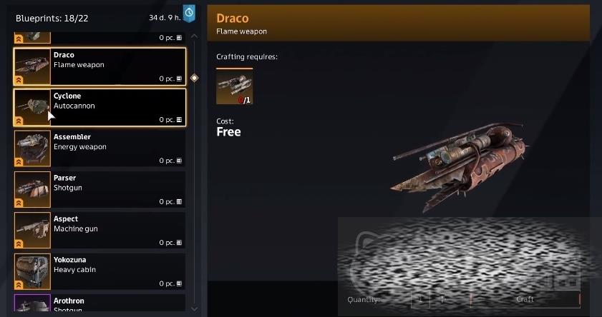Screen dimensions: 602x317
Task: Click the Yokozuna heavy cabin icon
Action: click(32, 271)
